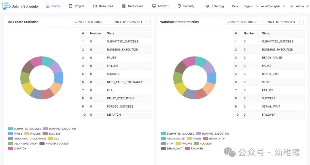This screenshot has height=165, width=310.
Task: Click the Datasource icon in navbar
Action: (x=124, y=6)
